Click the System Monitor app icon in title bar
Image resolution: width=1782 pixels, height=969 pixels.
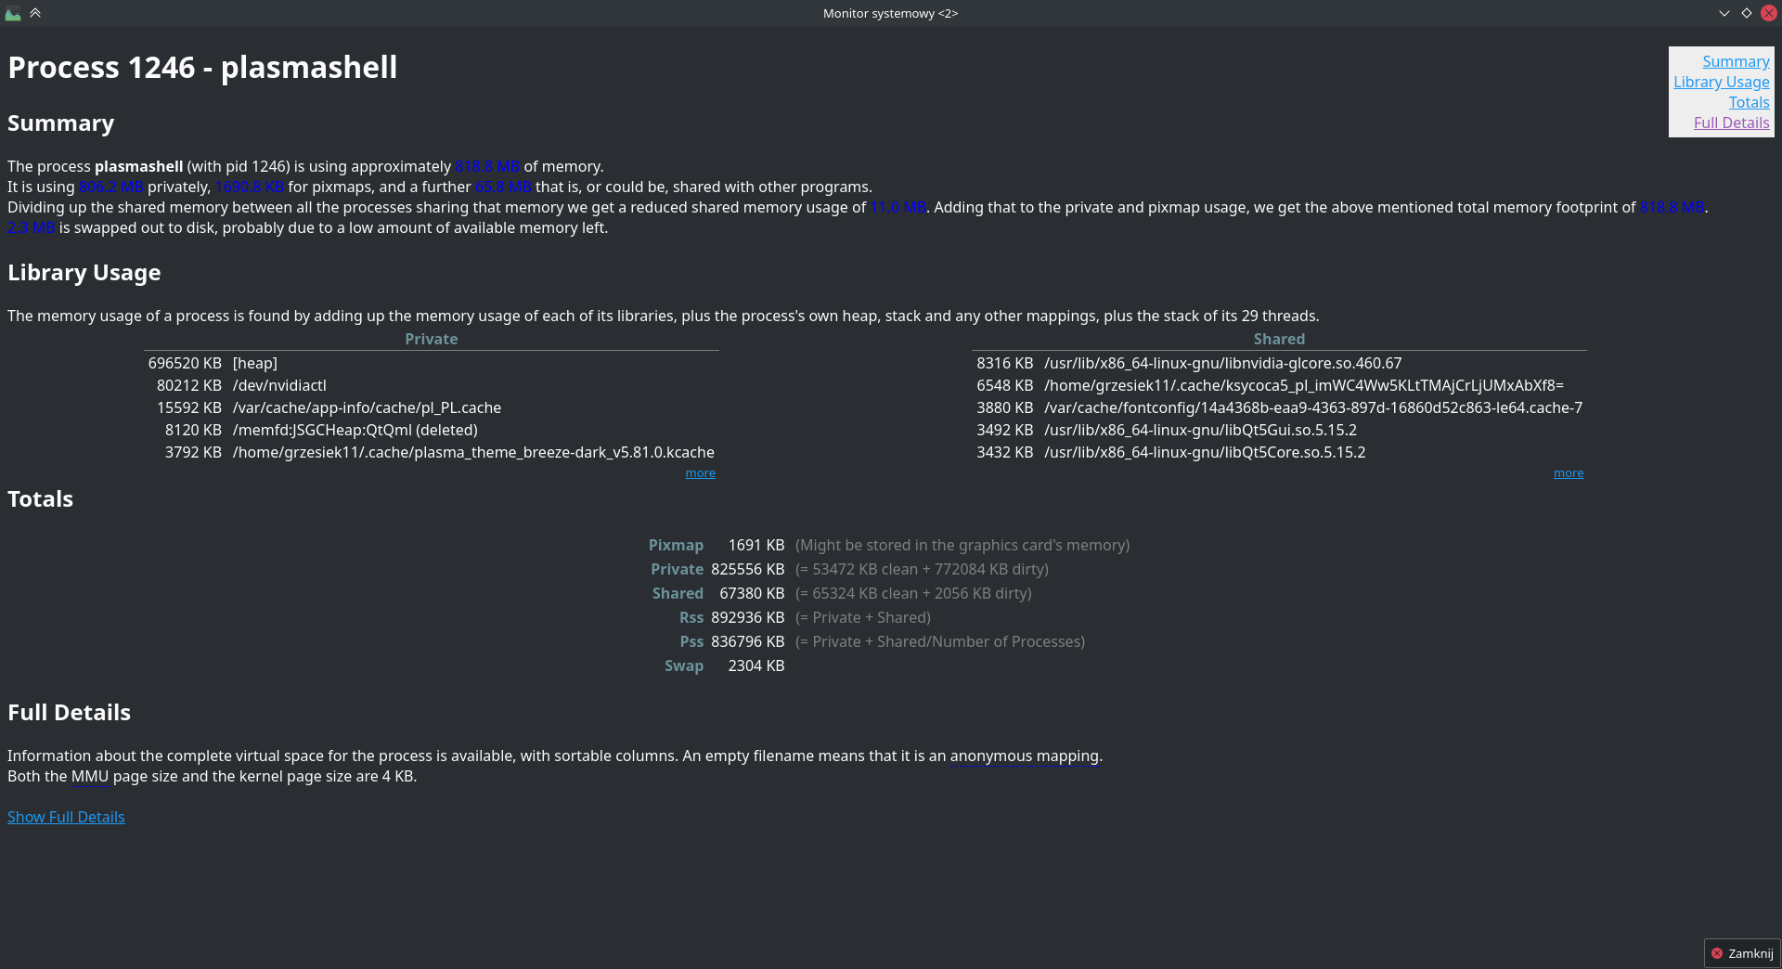(13, 13)
